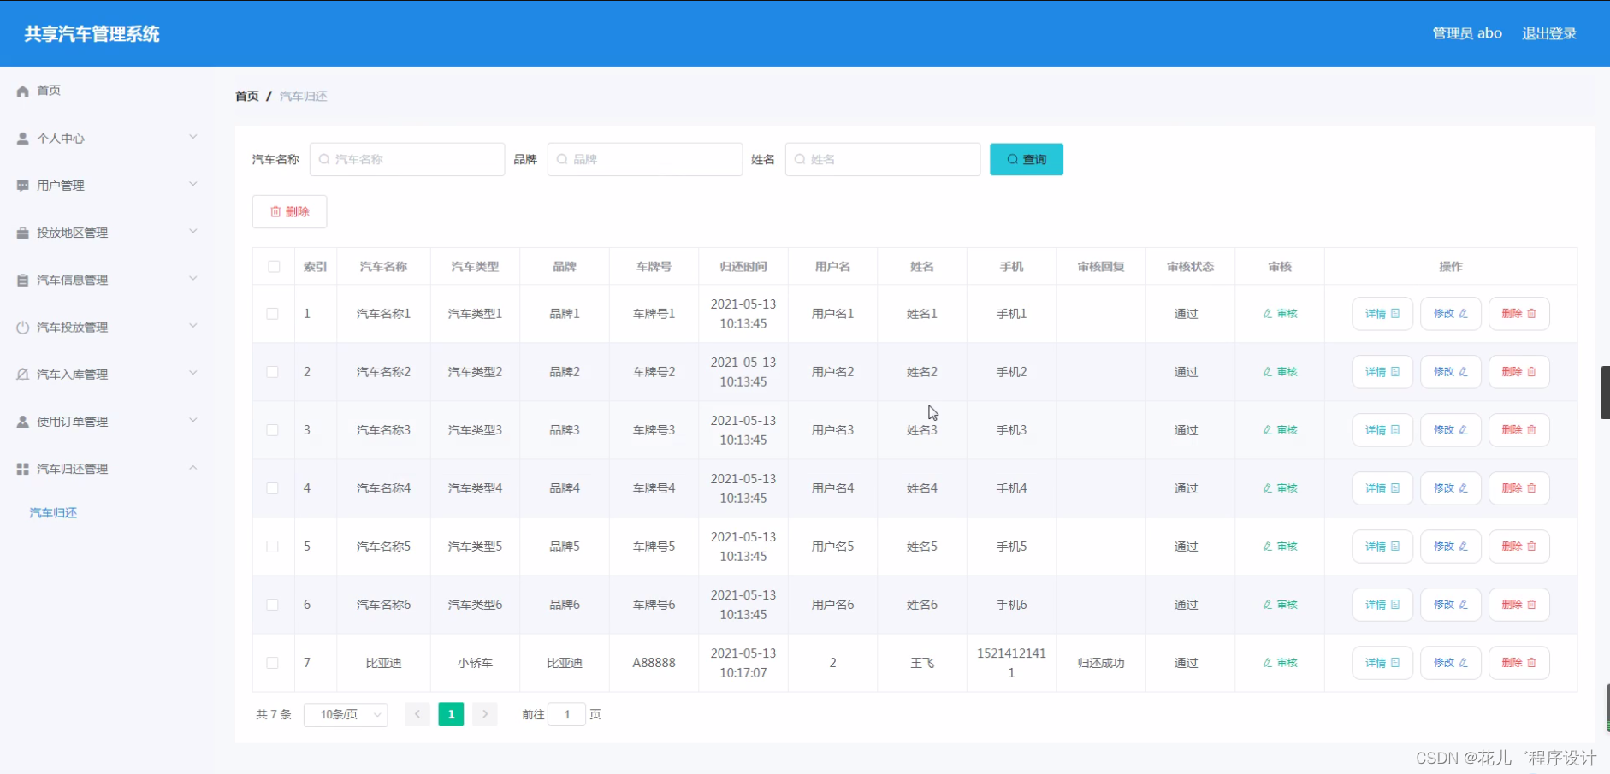Click the 姓名 search input field
The width and height of the screenshot is (1610, 774).
(883, 159)
